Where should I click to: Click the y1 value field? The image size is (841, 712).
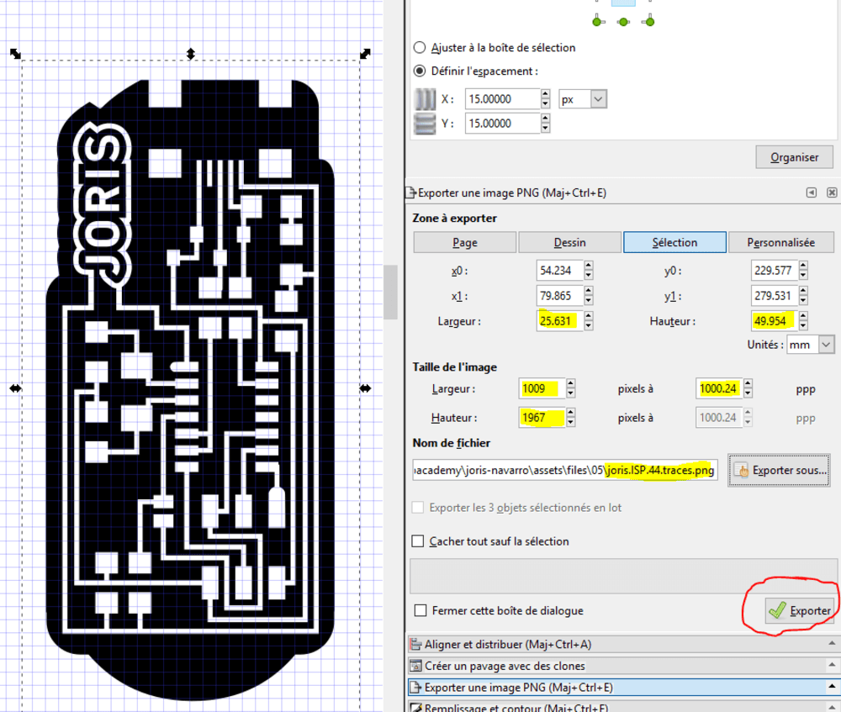[x=775, y=295]
